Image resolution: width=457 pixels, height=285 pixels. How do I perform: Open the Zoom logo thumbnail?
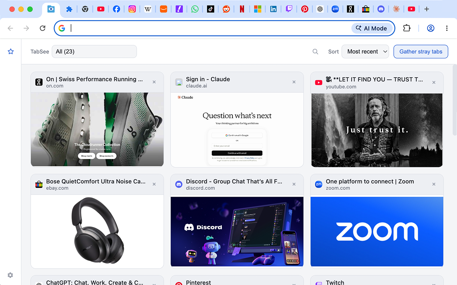(x=377, y=232)
